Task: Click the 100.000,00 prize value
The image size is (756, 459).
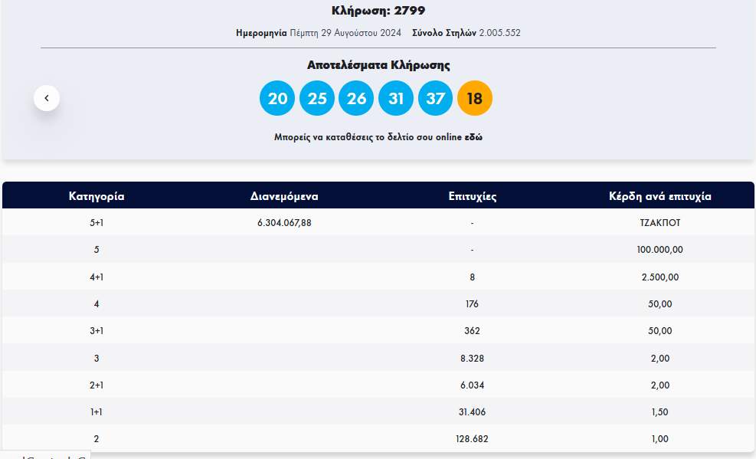Action: (659, 250)
